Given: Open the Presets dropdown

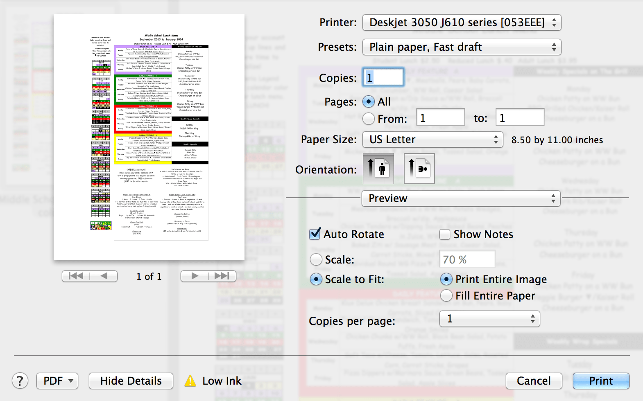Looking at the screenshot, I should pyautogui.click(x=462, y=47).
